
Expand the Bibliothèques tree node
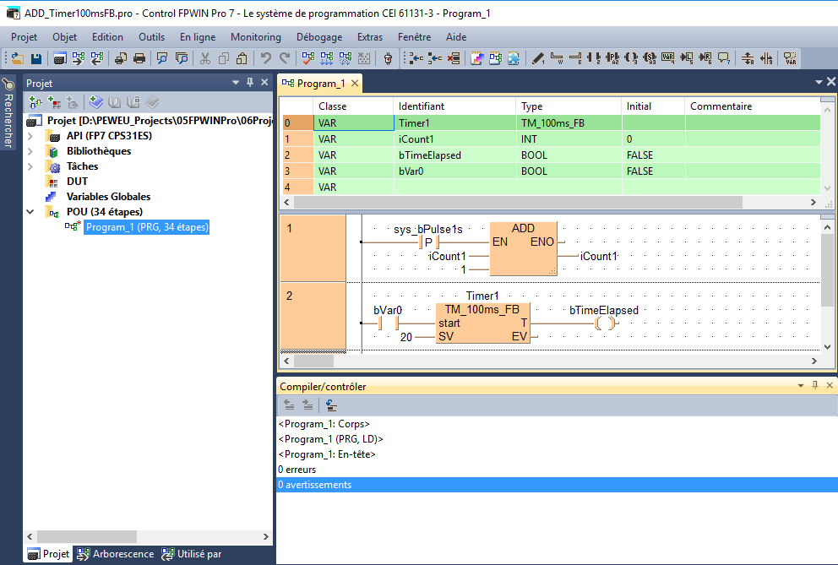click(31, 151)
